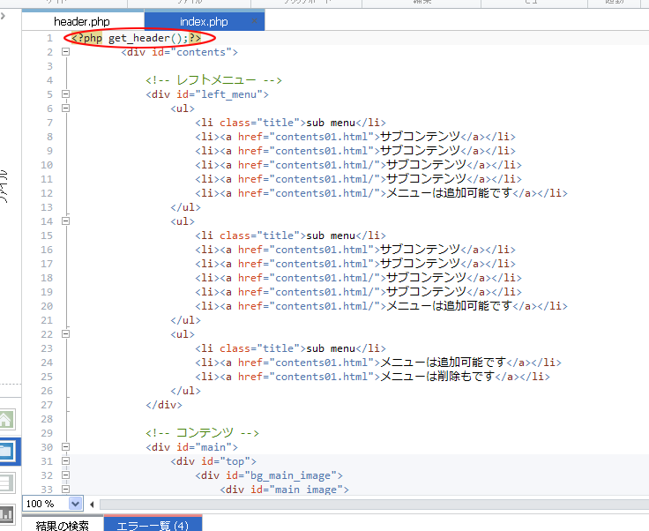Viewport: 649px width, 531px height.
Task: Collapse the div id="top" block
Action: pyautogui.click(x=65, y=461)
